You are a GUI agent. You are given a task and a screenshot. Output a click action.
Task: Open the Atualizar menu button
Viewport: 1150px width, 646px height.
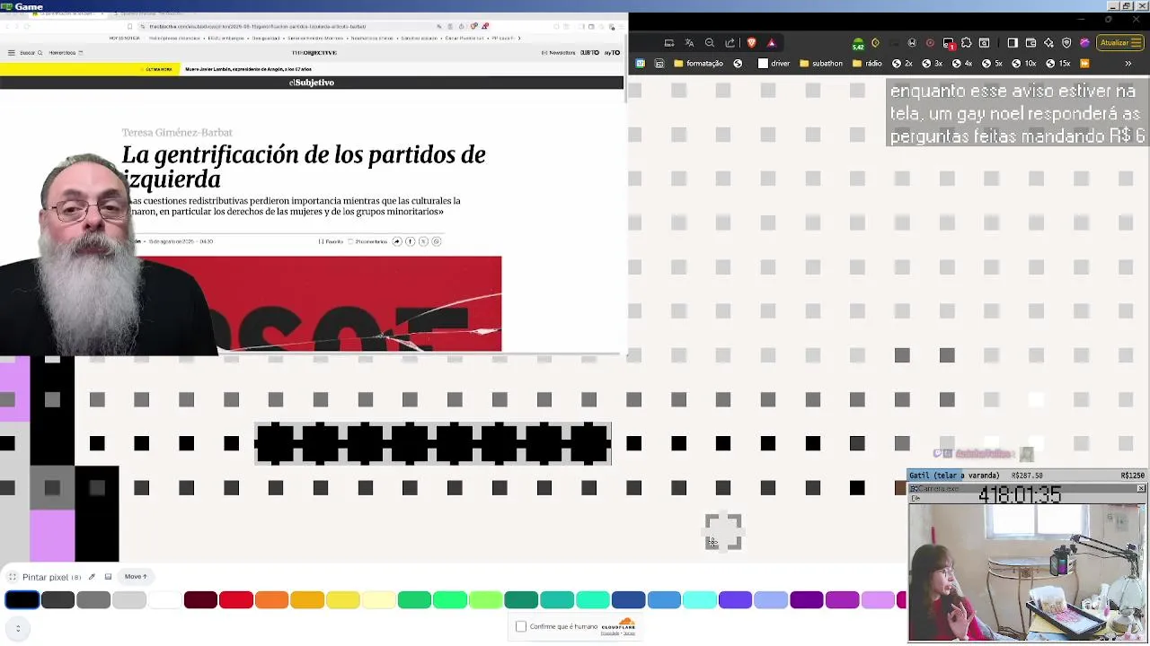click(x=1119, y=42)
